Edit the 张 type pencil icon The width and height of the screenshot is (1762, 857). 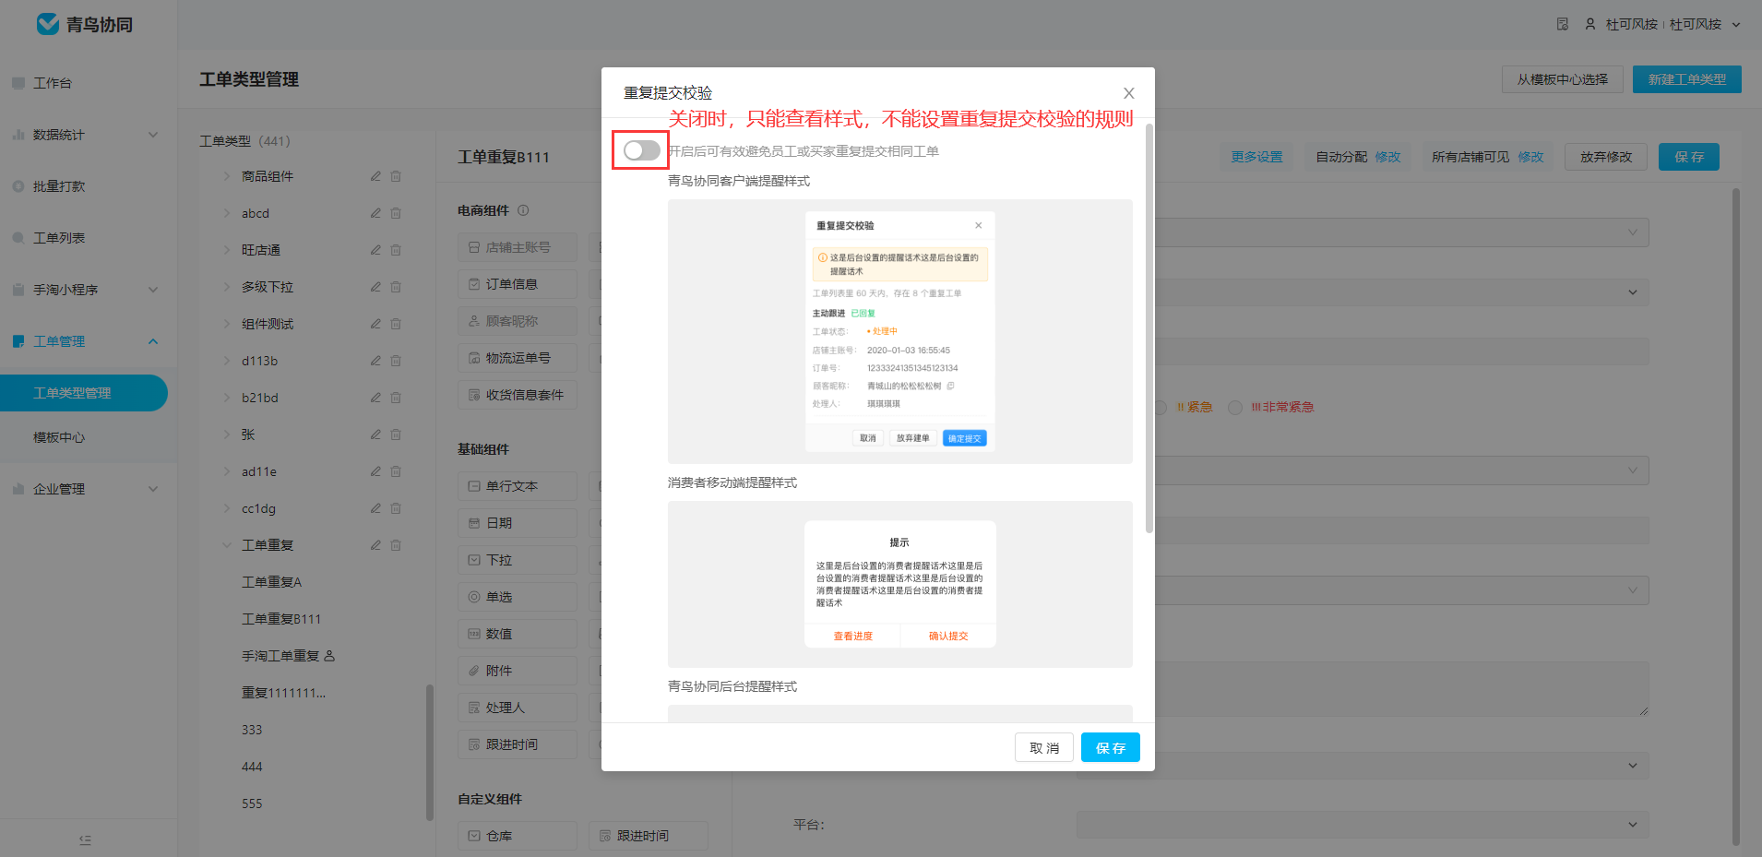375,434
